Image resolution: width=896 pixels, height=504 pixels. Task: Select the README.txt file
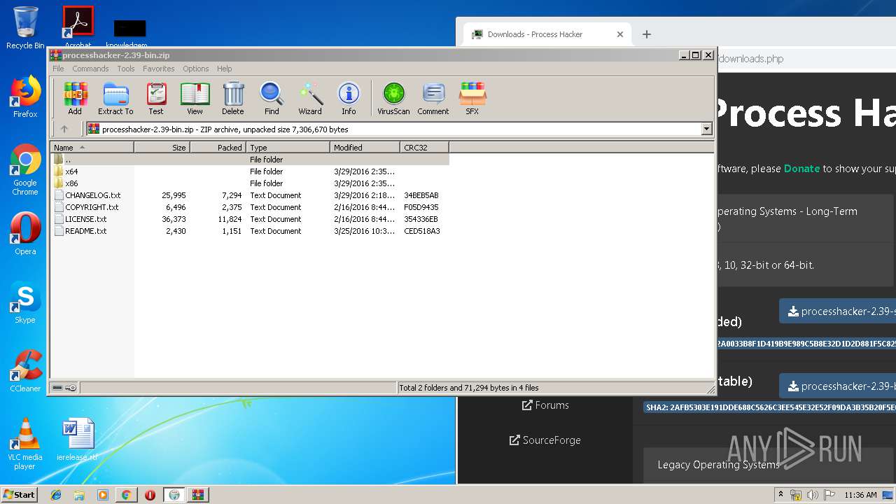(249, 231)
